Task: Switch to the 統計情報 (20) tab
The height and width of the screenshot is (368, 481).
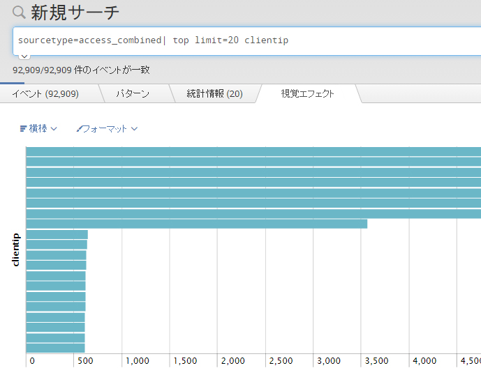Action: [x=215, y=93]
